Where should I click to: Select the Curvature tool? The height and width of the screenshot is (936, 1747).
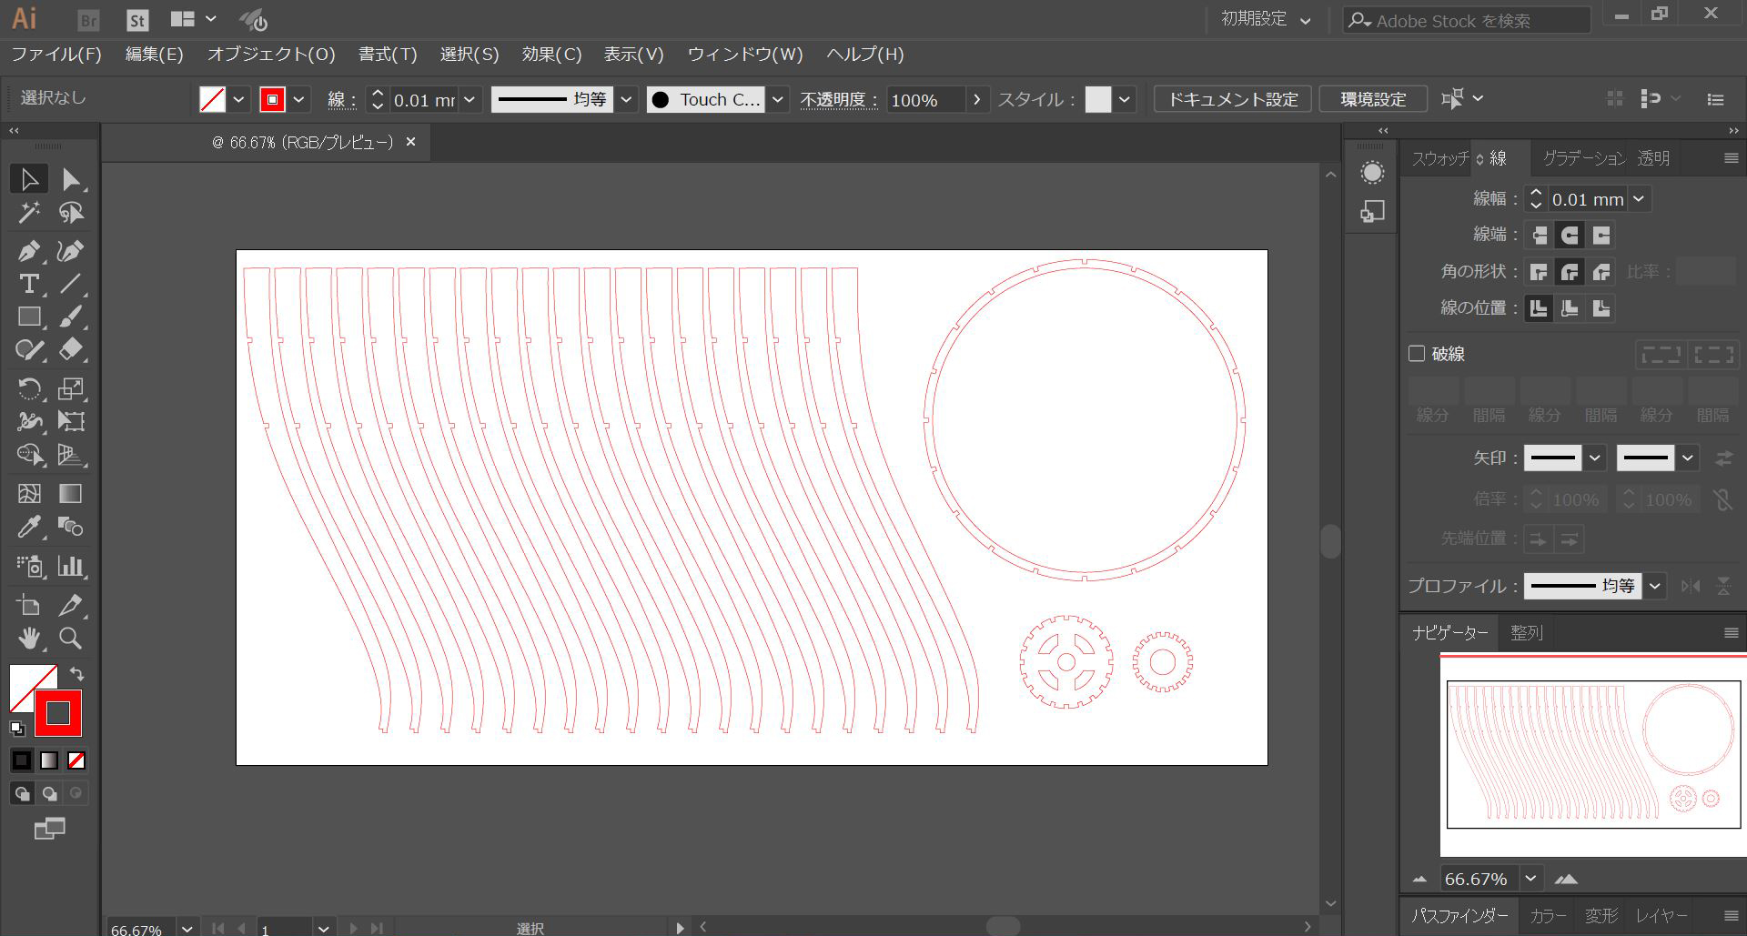click(71, 250)
